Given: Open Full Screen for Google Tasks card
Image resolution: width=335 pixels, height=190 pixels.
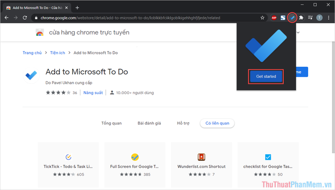Looking at the screenshot, I should point(135,165).
